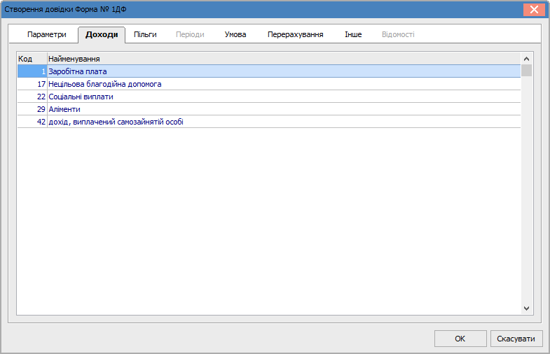Viewport: 550px width, 354px height.
Task: Select the Соціальні виплати row
Action: [x=269, y=97]
